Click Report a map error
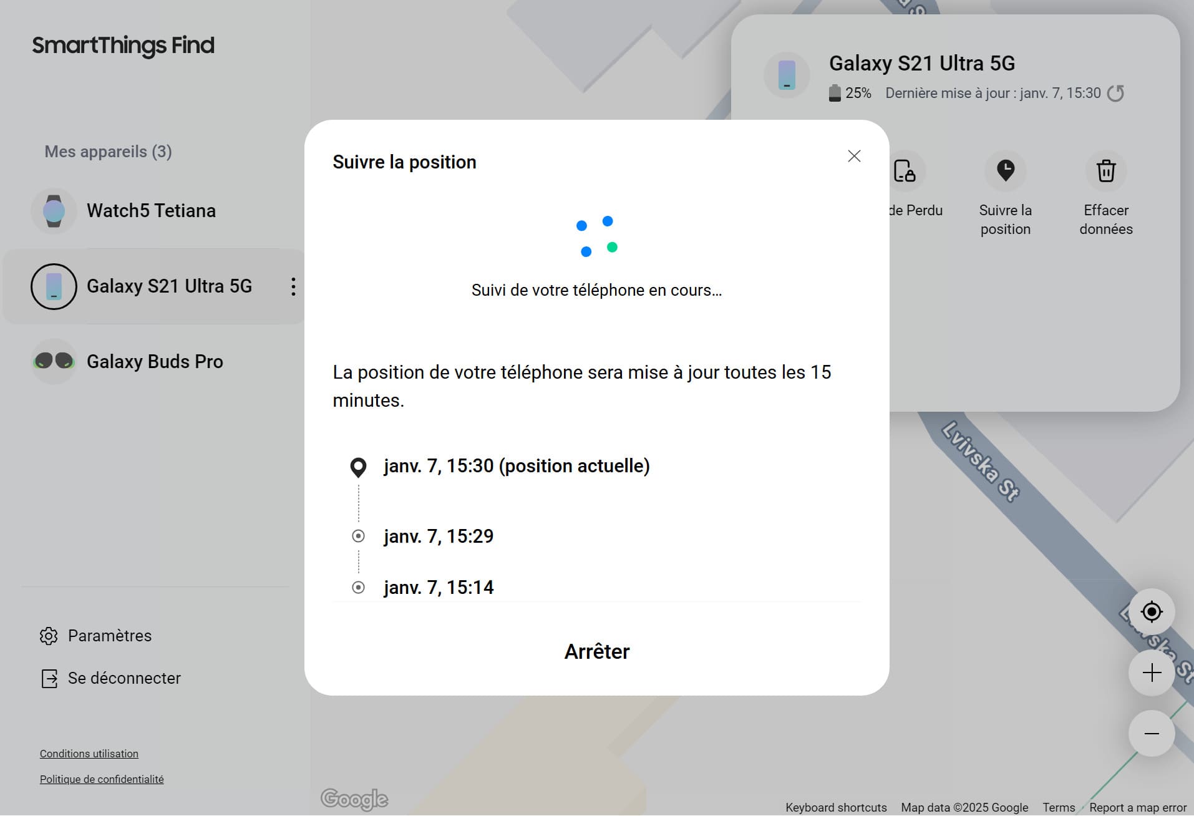 coord(1138,807)
